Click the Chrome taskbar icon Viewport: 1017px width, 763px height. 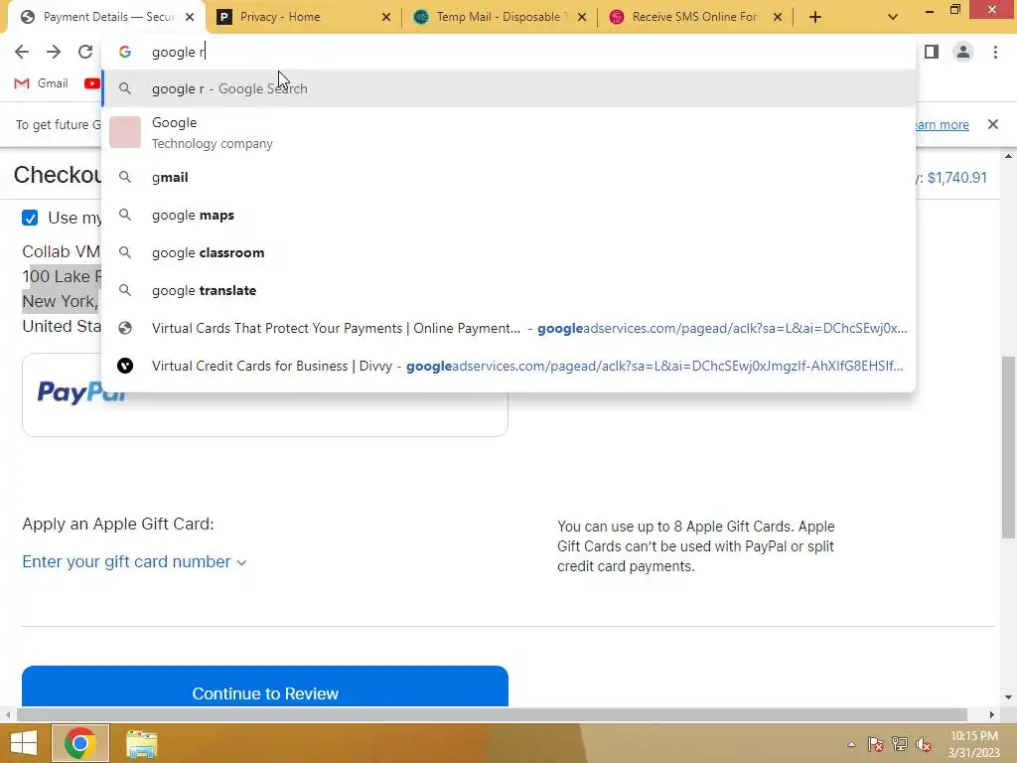point(79,743)
